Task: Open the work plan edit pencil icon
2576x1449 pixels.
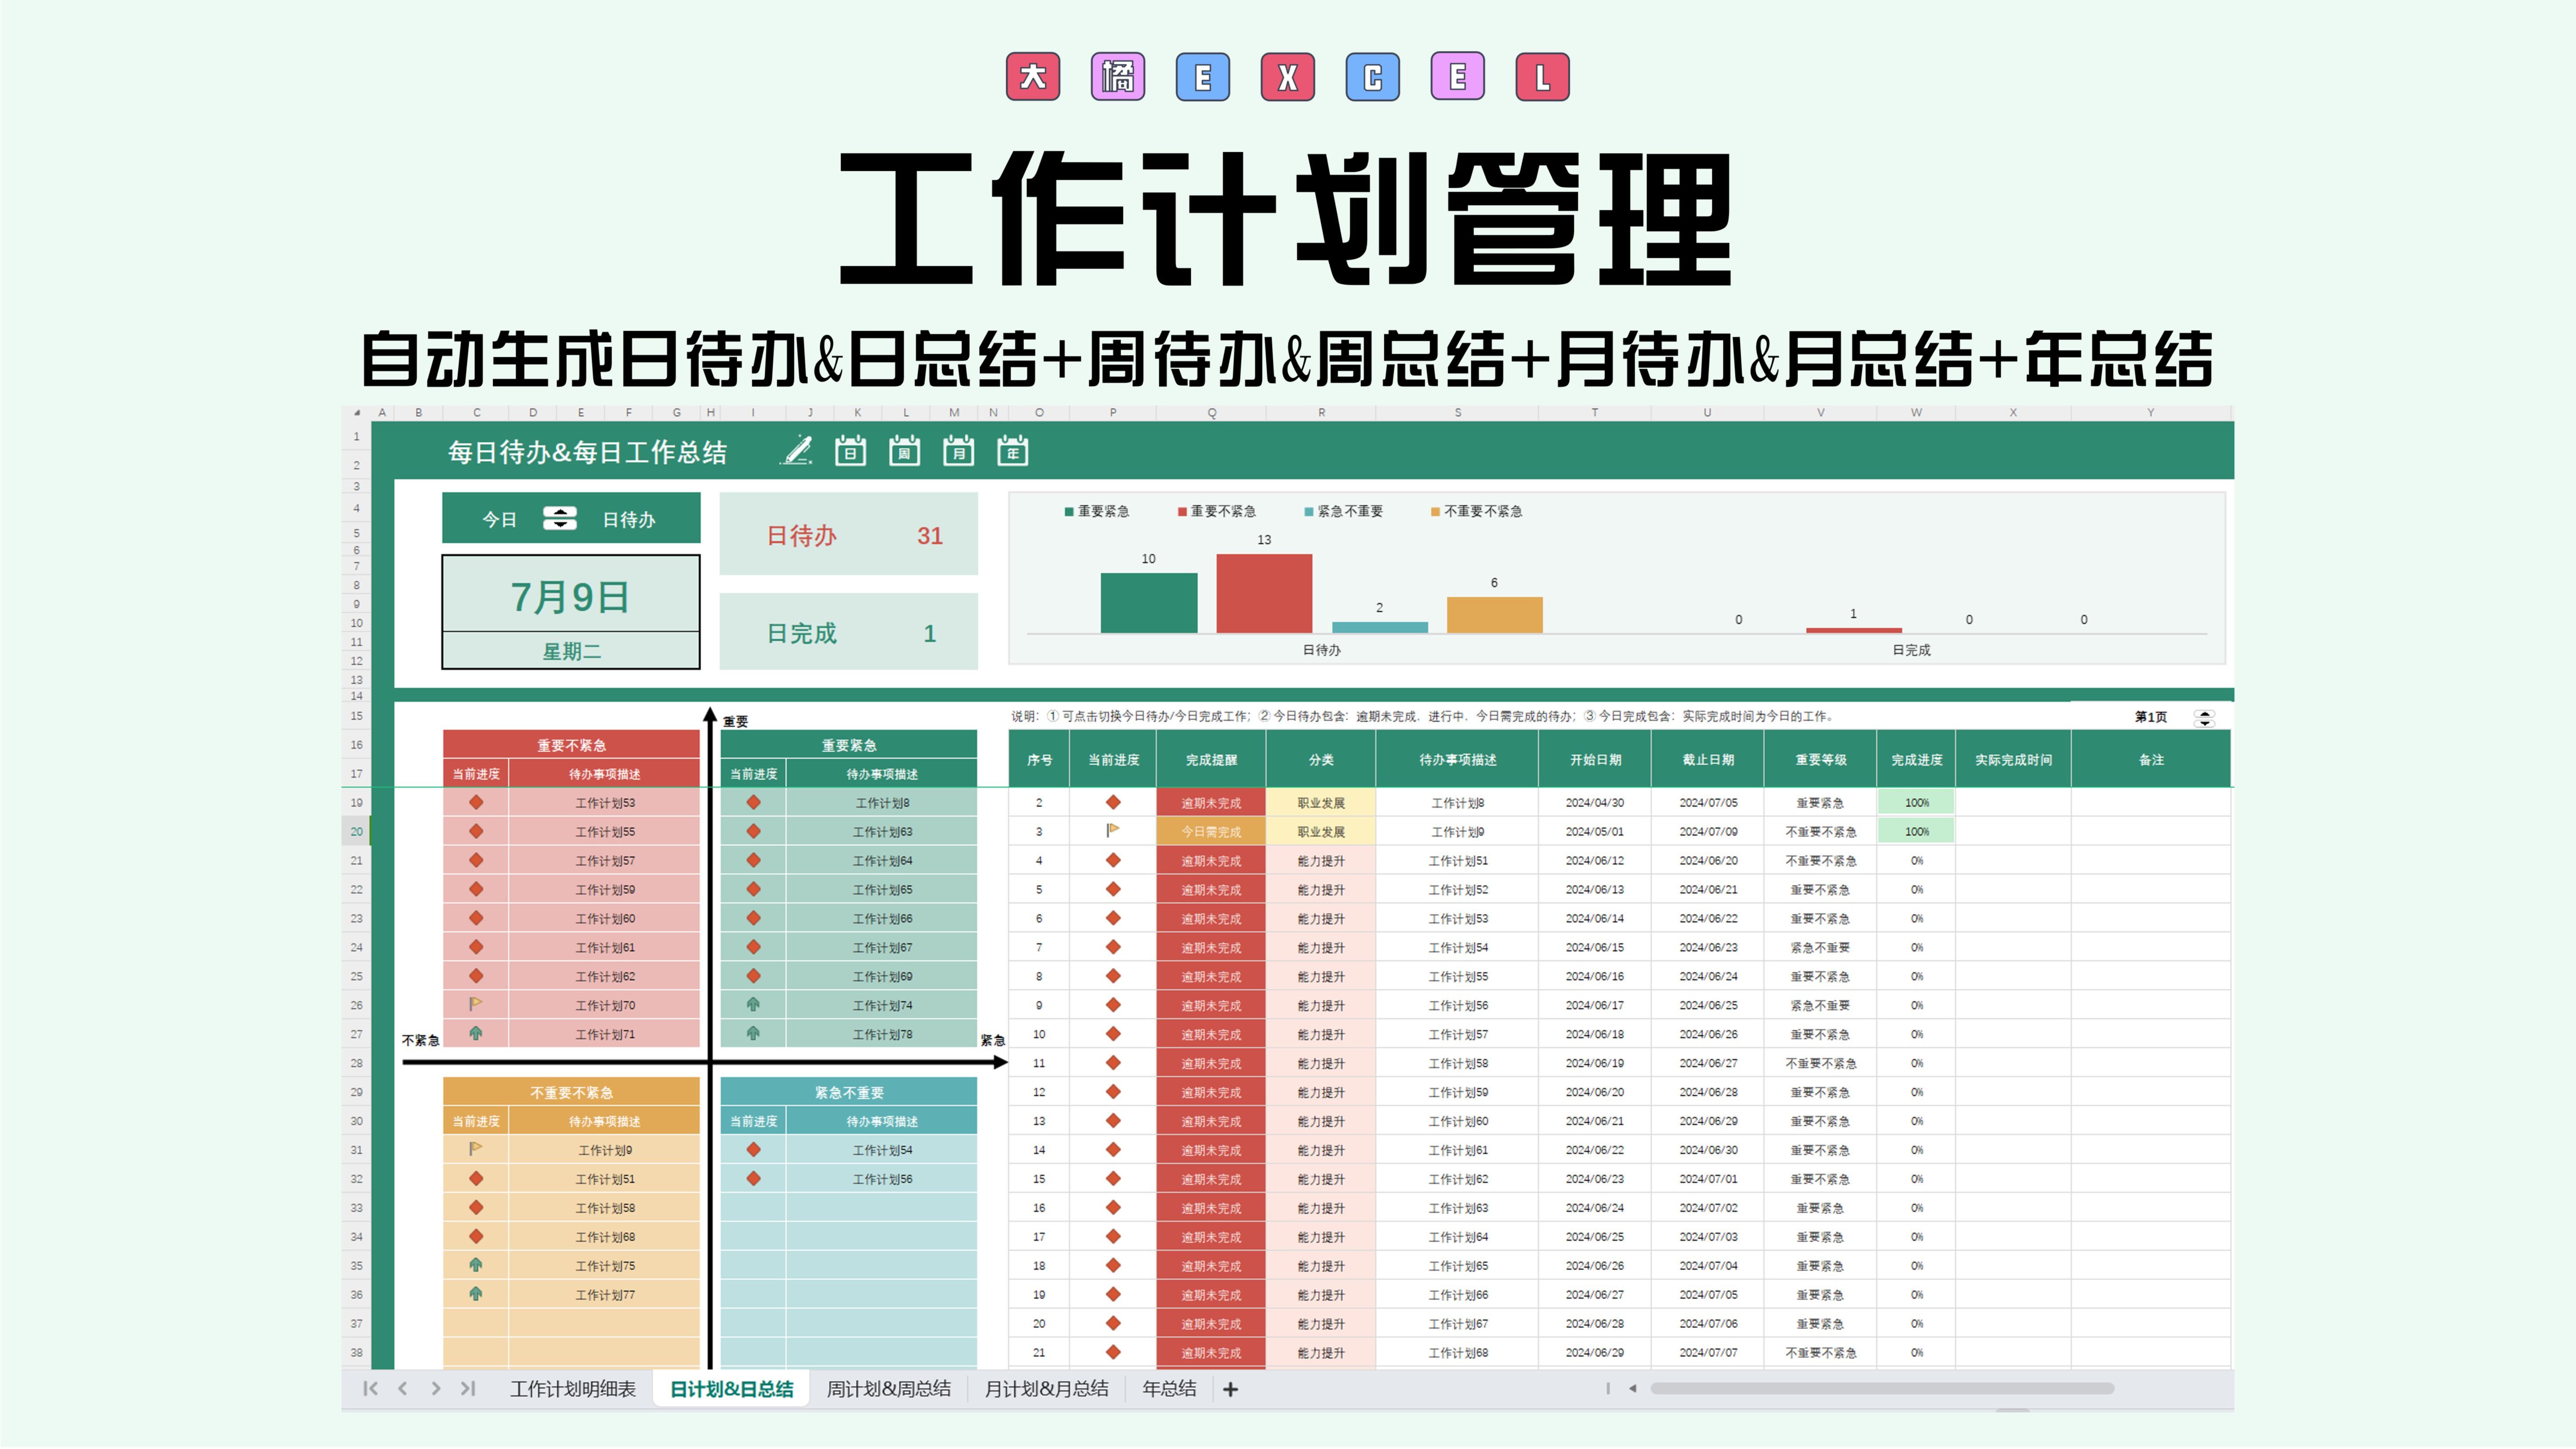Action: point(797,451)
